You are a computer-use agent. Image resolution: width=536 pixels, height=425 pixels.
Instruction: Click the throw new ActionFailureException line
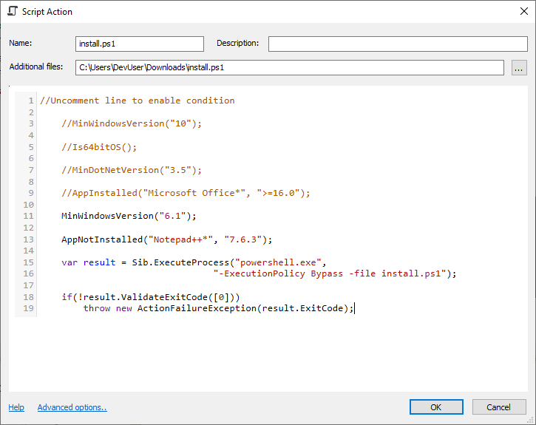218,308
